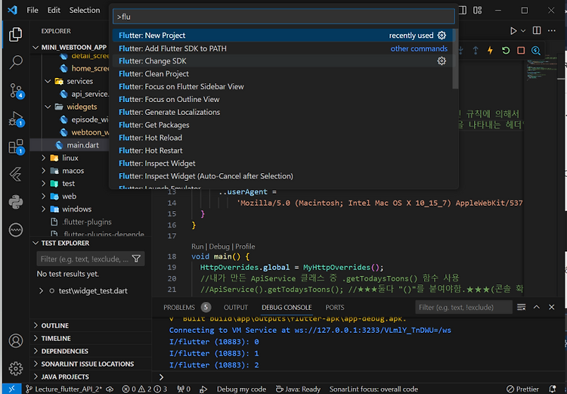567x394 pixels.
Task: Click the Profile code lens above main()
Action: pos(245,247)
